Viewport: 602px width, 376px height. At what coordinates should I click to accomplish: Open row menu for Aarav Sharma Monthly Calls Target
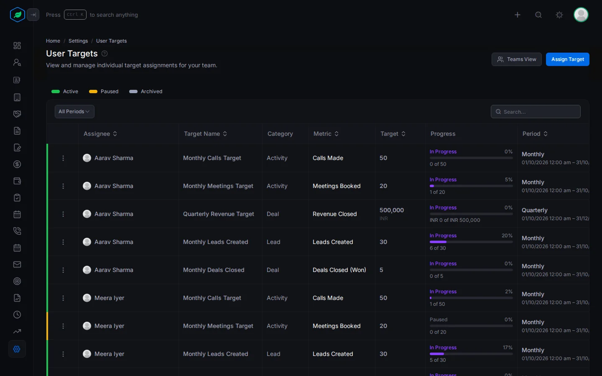63,158
